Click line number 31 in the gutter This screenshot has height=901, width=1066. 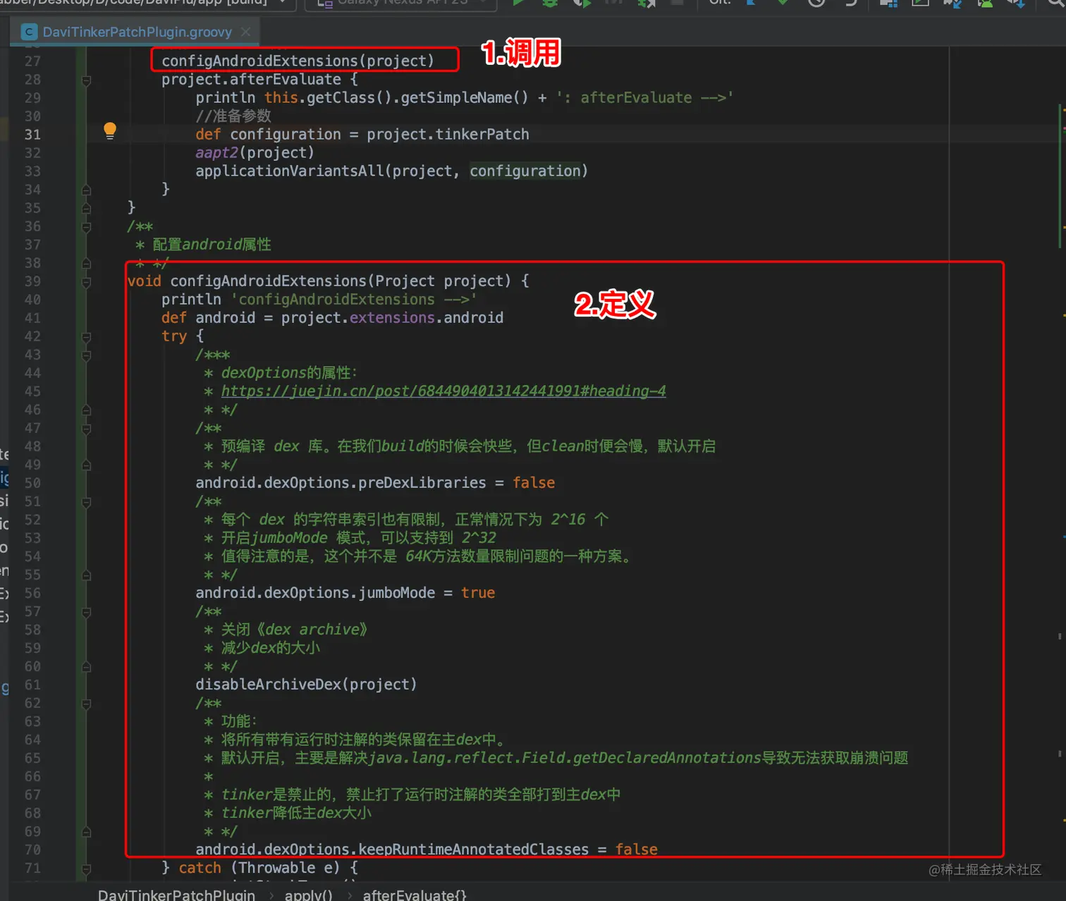[32, 135]
